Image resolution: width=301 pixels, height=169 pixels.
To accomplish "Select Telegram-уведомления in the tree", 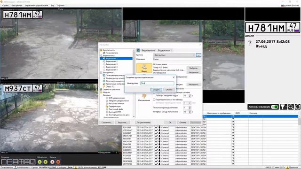I will [119, 100].
